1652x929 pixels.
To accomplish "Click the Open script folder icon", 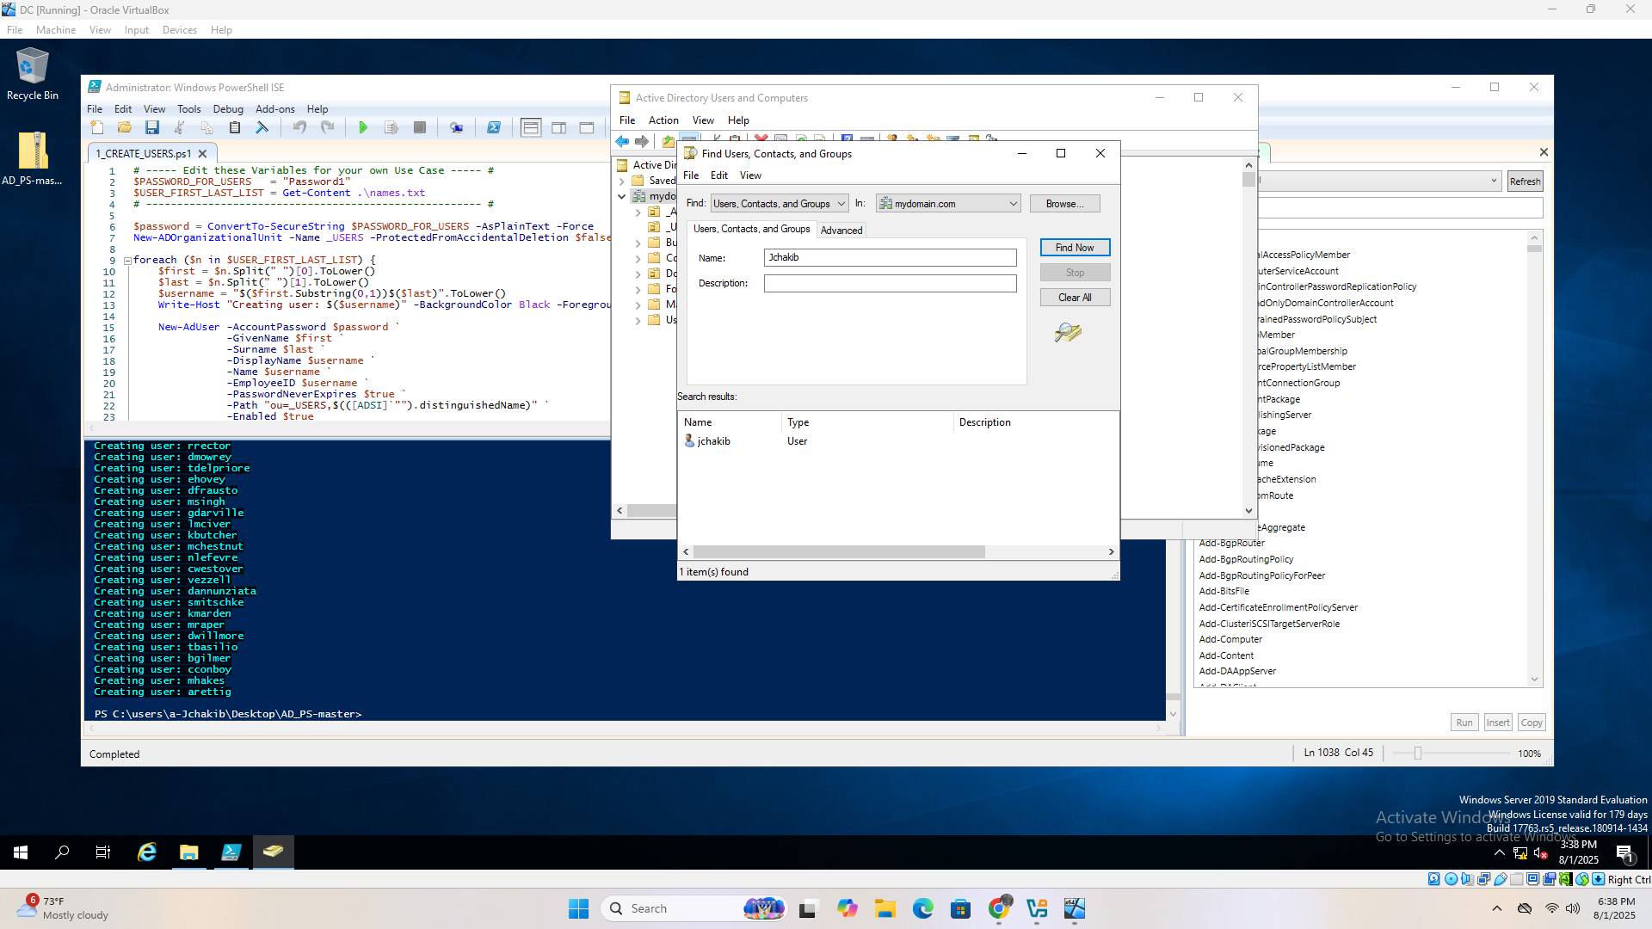I will tap(125, 127).
